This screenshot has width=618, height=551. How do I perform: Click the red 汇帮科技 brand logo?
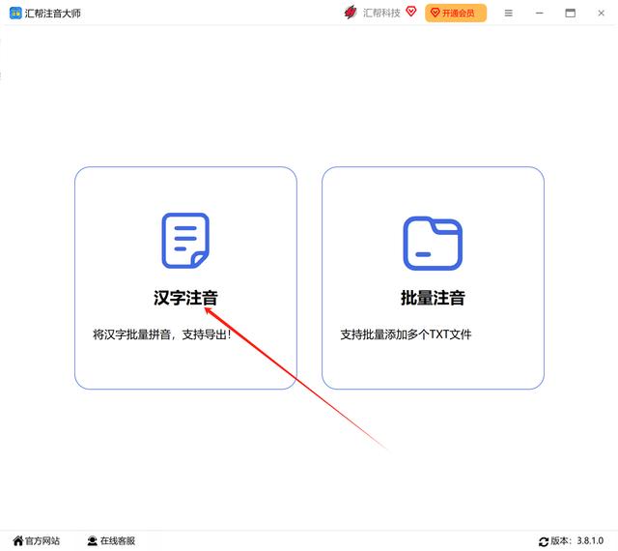(351, 13)
